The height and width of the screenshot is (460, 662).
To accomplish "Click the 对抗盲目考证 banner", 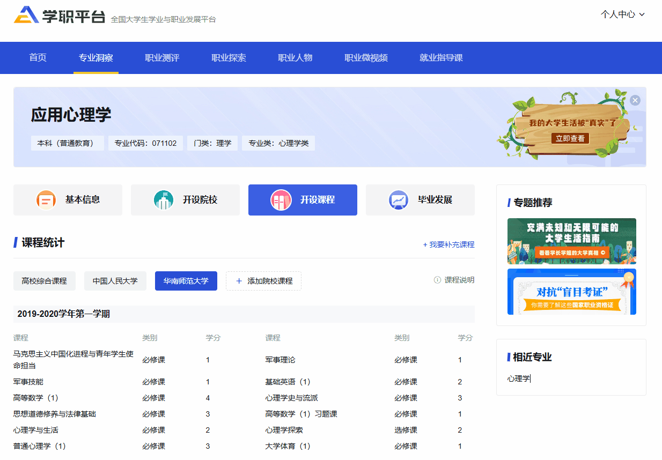I will click(571, 292).
